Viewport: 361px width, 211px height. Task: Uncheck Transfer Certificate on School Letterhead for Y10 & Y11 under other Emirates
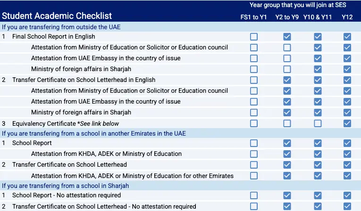click(318, 165)
